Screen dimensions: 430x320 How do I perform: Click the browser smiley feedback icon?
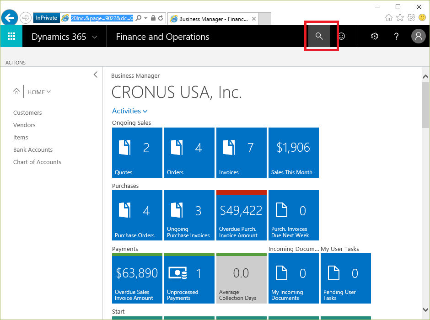[422, 18]
